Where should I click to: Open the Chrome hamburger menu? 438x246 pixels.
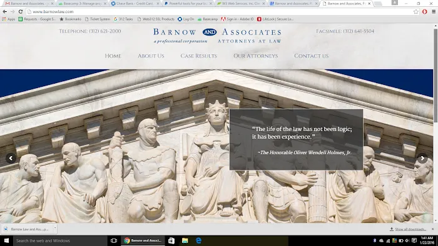[x=434, y=12]
